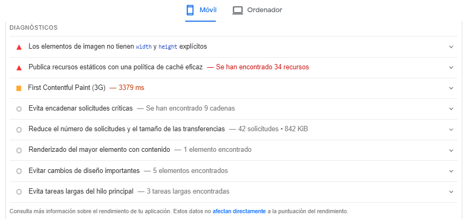Click red triangle beside cache policy audit
This screenshot has height=219, width=466.
tap(19, 68)
